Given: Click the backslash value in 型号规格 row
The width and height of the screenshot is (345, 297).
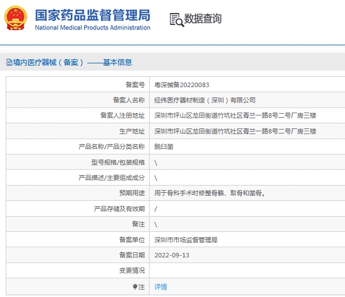Looking at the screenshot, I should click(156, 163).
